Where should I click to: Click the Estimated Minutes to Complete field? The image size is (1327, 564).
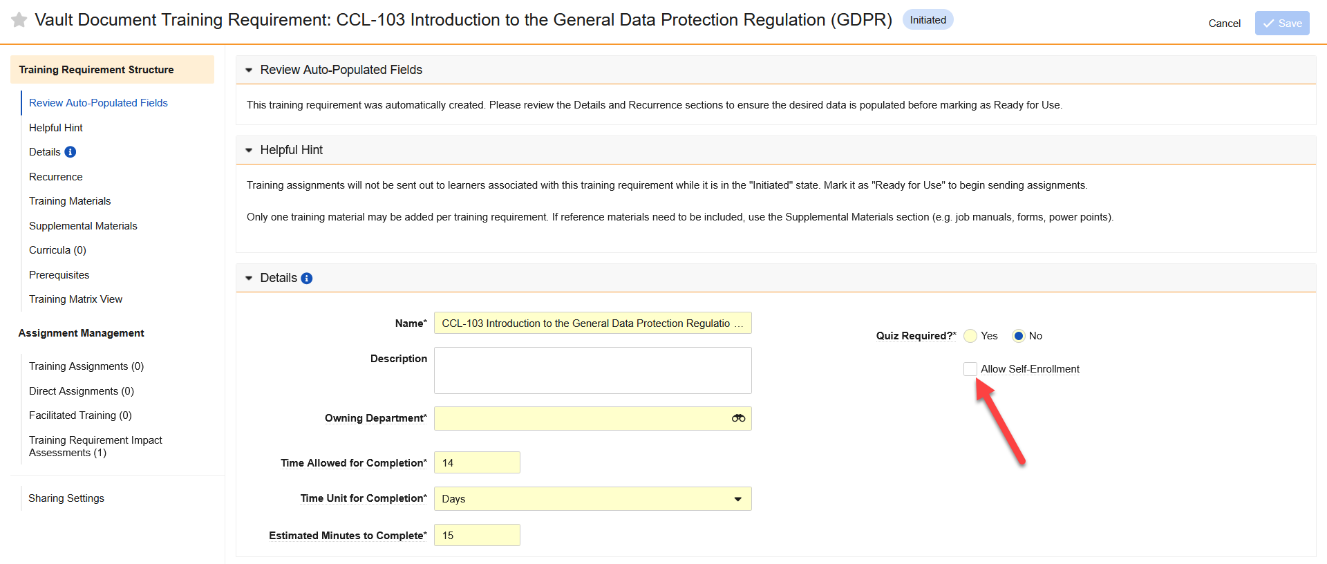(x=477, y=536)
